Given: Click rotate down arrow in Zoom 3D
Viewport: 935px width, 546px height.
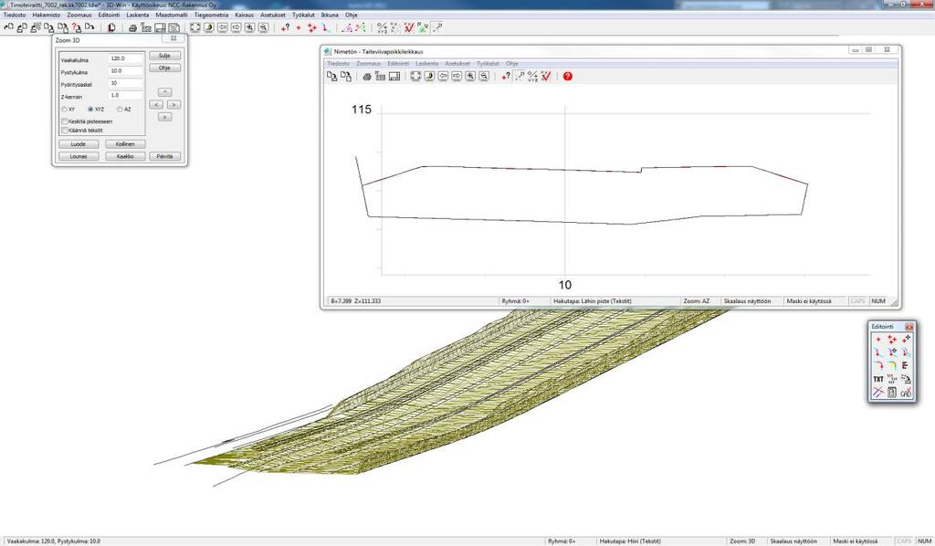Looking at the screenshot, I should click(165, 118).
